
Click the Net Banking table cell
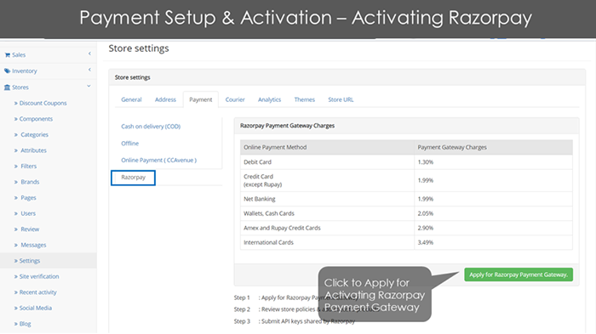tap(327, 199)
